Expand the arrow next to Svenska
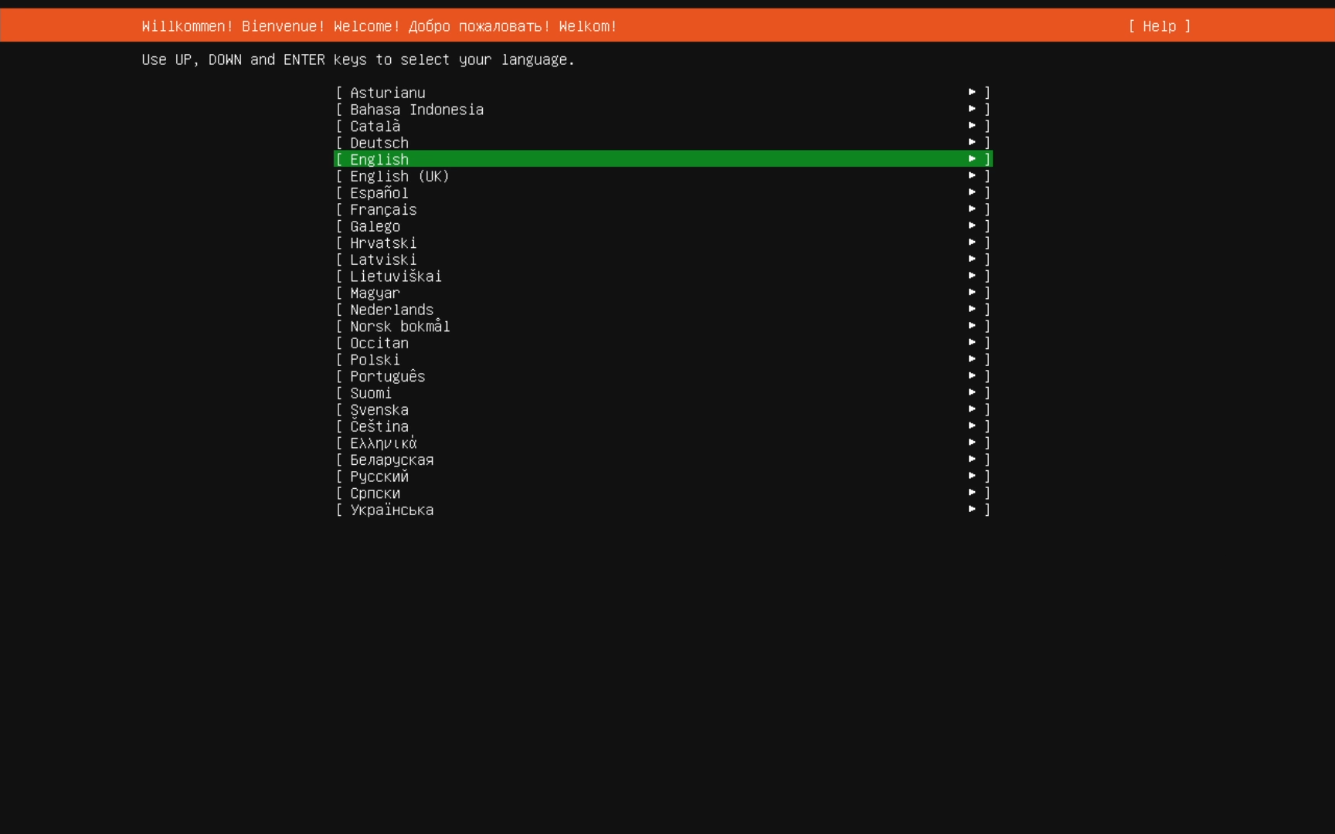 (973, 409)
